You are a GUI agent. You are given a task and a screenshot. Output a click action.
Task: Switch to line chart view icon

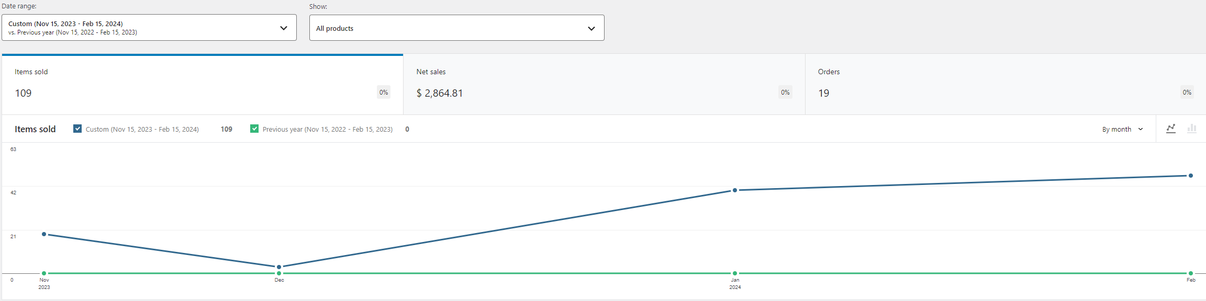tap(1171, 129)
